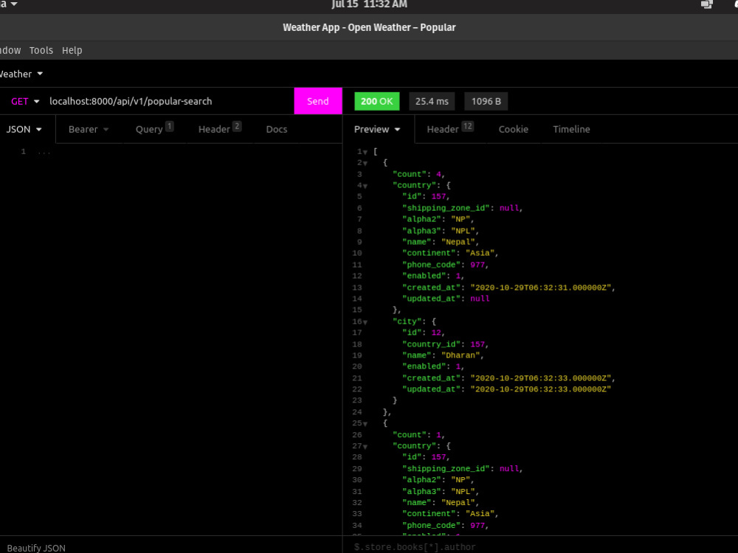Click the "shipping_zone_id" key on line 6
Viewport: 738px width, 553px height.
(446, 209)
